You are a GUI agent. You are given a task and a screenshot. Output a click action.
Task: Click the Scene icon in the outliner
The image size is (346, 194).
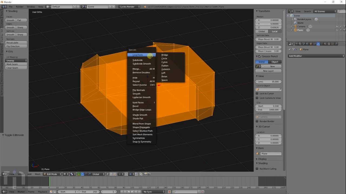pyautogui.click(x=292, y=16)
